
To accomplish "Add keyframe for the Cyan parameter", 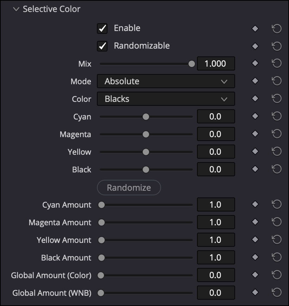I will (x=255, y=117).
